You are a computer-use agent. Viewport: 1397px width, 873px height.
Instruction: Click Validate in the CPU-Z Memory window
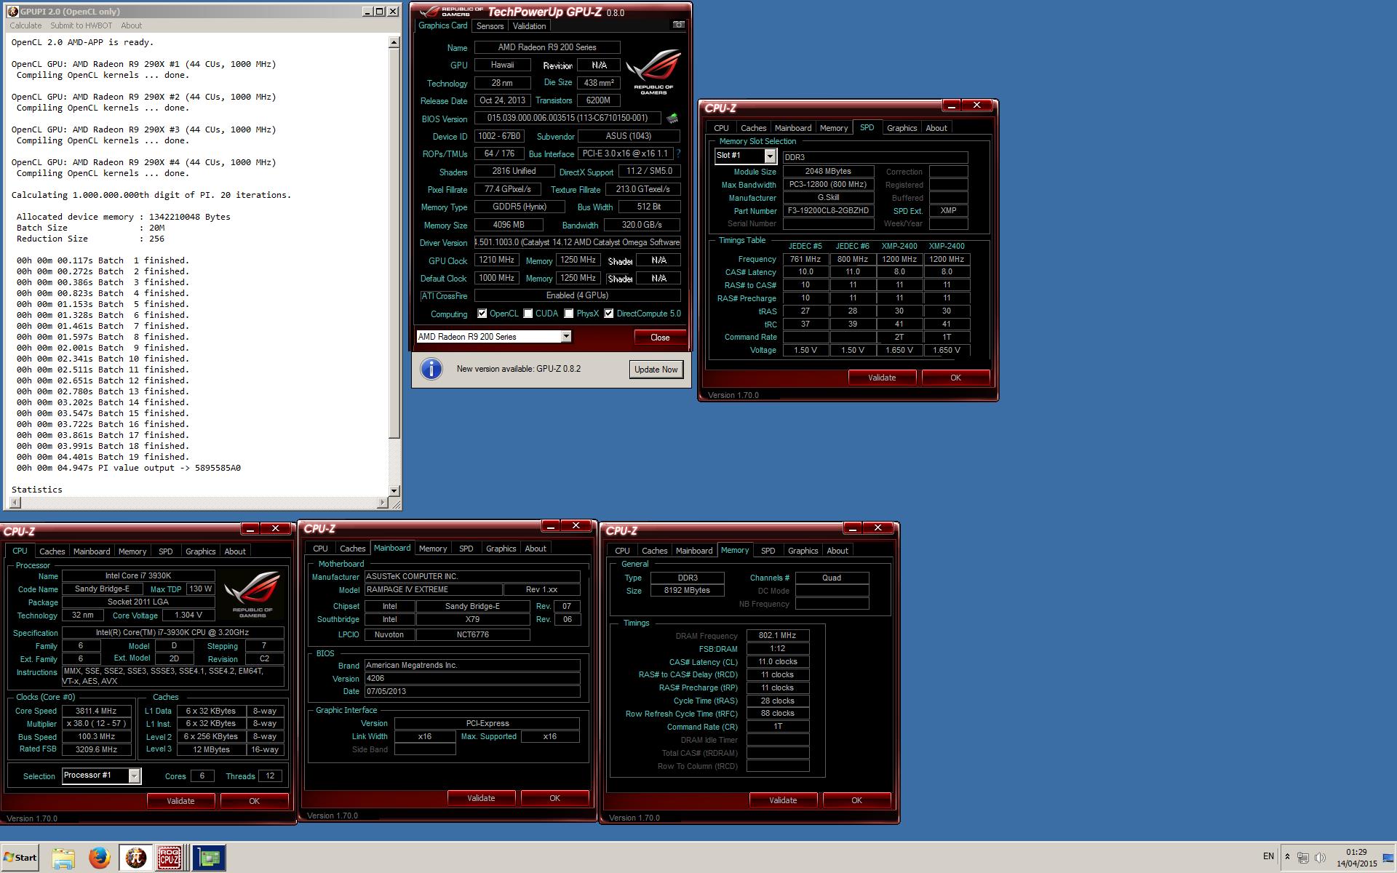(x=783, y=800)
